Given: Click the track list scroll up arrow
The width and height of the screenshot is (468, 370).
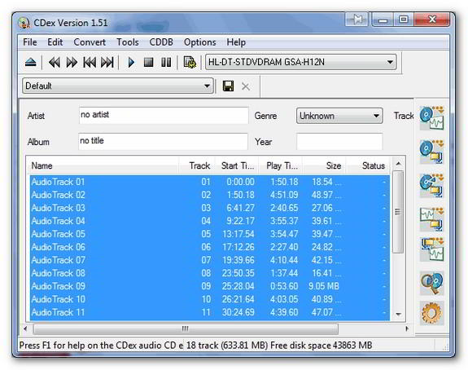Looking at the screenshot, I should (398, 164).
